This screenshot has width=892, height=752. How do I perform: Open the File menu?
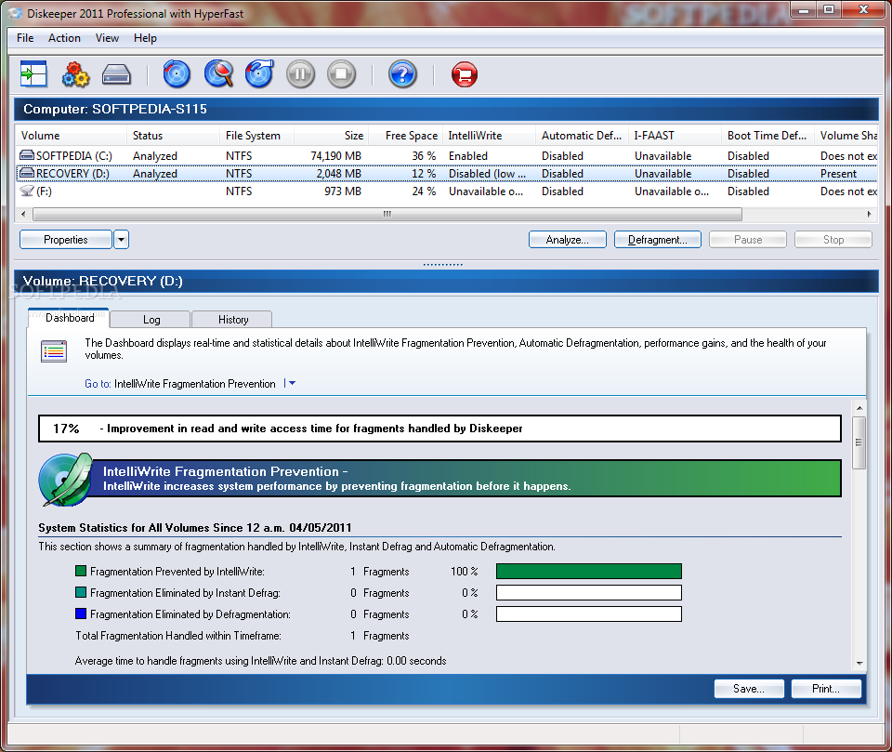pyautogui.click(x=25, y=38)
